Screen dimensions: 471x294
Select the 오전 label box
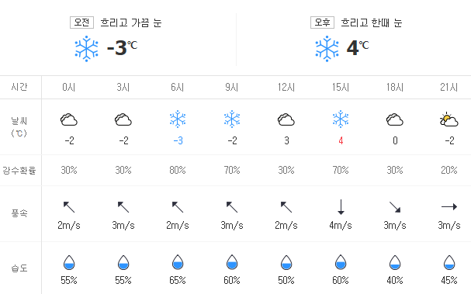[81, 22]
